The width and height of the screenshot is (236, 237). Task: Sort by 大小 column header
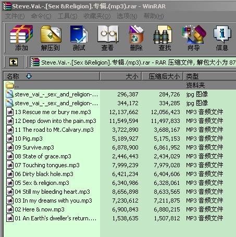pos(121,76)
